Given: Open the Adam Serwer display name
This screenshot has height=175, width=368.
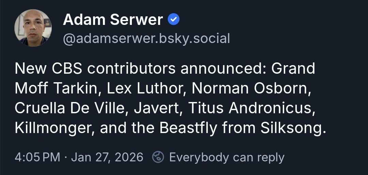Looking at the screenshot, I should 113,20.
